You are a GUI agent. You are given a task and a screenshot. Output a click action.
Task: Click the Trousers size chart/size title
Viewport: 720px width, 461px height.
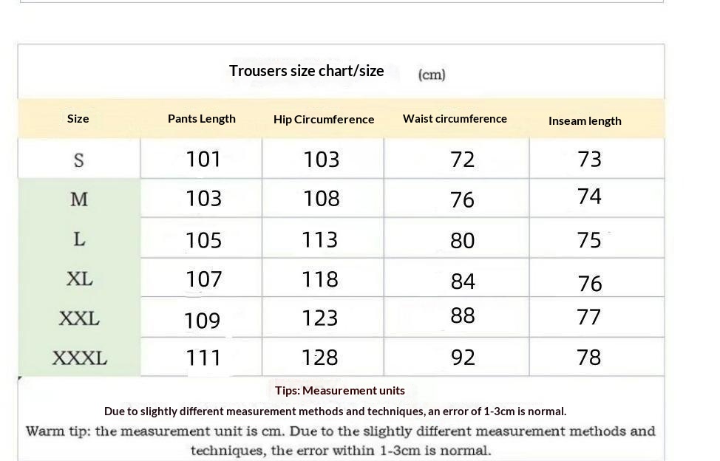[x=306, y=71]
